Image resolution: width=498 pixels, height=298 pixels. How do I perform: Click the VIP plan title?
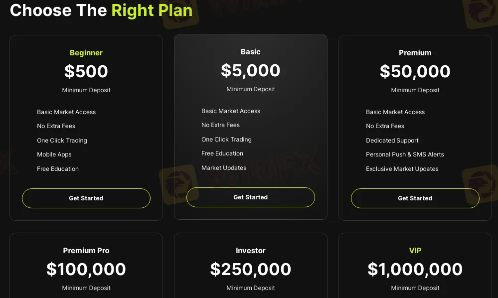pyautogui.click(x=415, y=250)
